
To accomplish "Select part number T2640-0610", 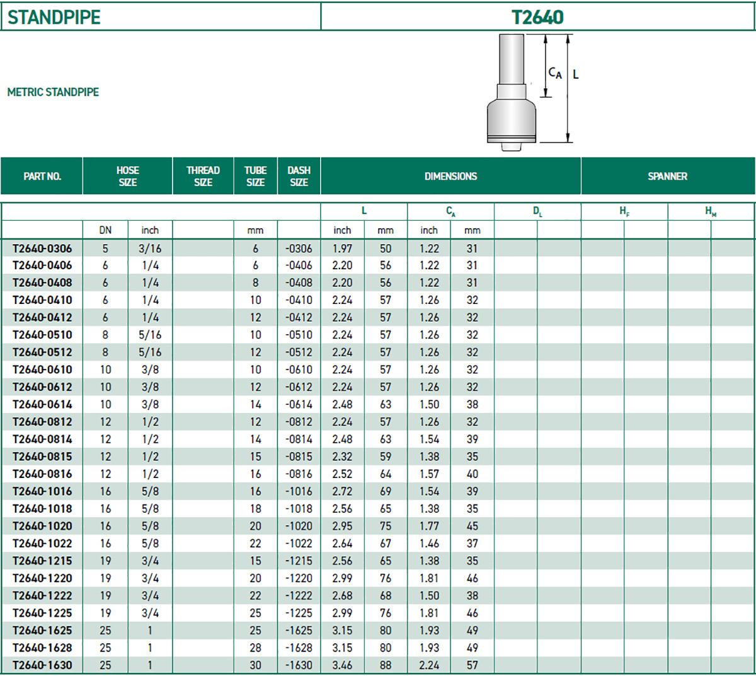I will click(x=42, y=370).
